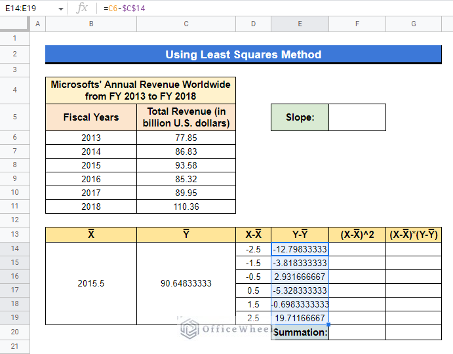This screenshot has width=453, height=354.
Task: Click the blue fill handle of selection
Action: 328,324
